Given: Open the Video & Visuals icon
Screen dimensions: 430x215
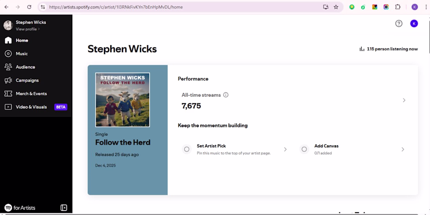Looking at the screenshot, I should click(8, 107).
